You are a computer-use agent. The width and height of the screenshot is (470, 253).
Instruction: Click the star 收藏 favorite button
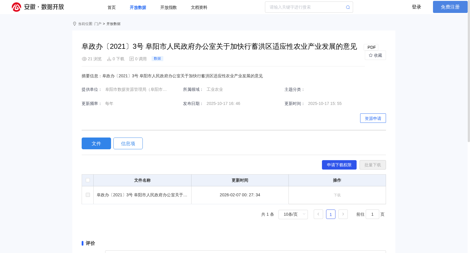click(375, 55)
